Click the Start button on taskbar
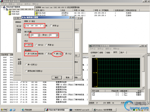Screen dimensions: 150x112 coord(4,110)
